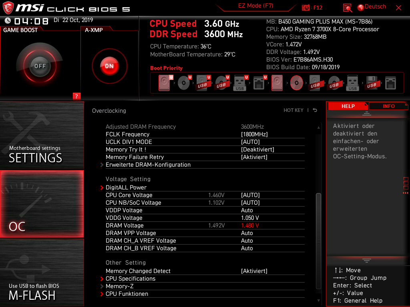Open CPU Core Voltage AUTO option list
This screenshot has width=410, height=307.
(250, 195)
